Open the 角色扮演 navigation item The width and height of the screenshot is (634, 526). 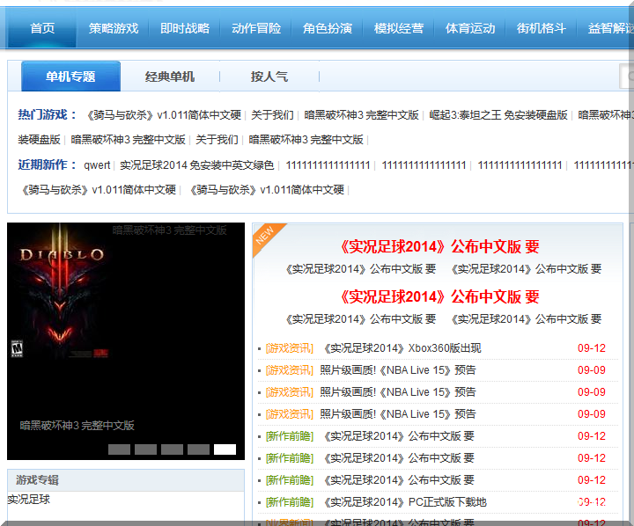pos(327,28)
